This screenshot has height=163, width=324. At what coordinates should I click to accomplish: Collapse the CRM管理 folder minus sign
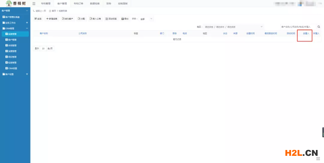click(x=27, y=28)
